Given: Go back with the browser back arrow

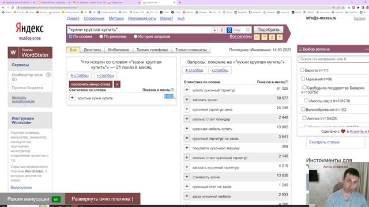Looking at the screenshot, I should pos(3,7).
